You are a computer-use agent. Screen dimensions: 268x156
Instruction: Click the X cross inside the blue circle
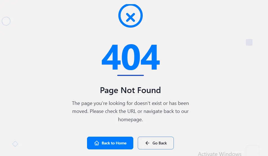pyautogui.click(x=131, y=18)
